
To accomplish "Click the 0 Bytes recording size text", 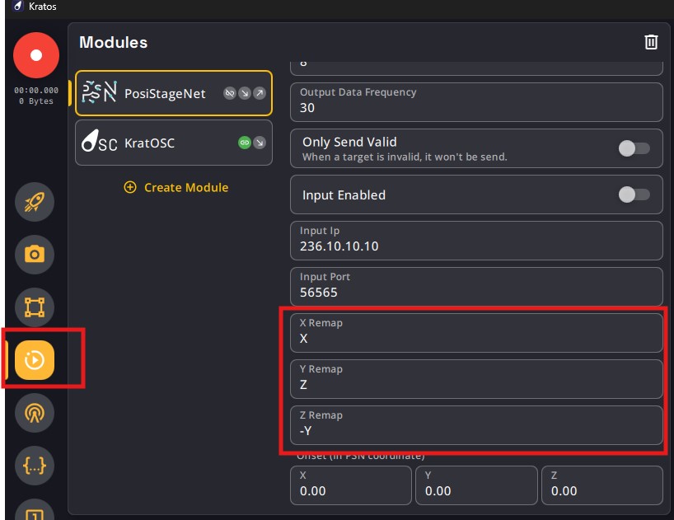I will pos(36,101).
